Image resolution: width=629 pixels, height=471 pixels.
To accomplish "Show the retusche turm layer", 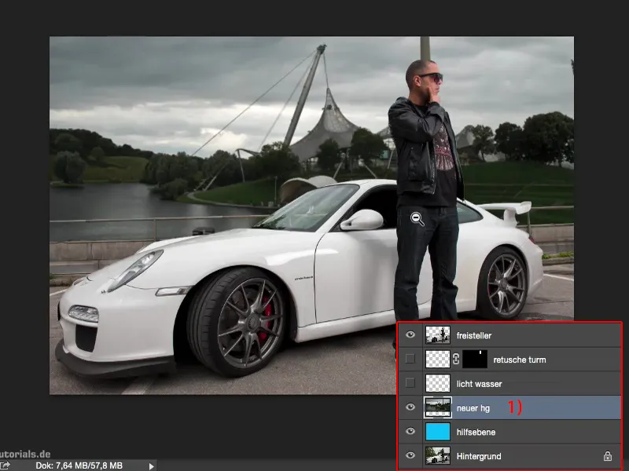I will click(410, 359).
